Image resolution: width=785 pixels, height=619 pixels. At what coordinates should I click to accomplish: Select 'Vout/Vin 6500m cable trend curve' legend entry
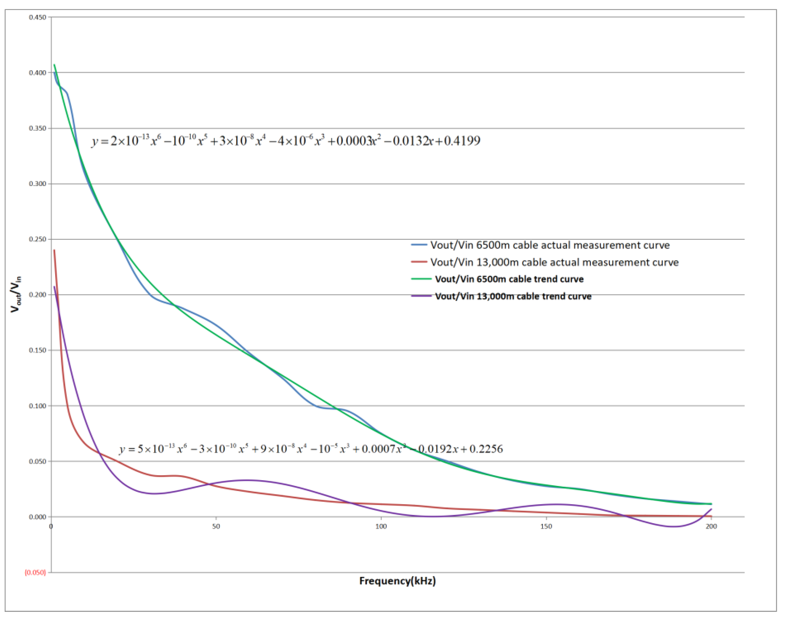pyautogui.click(x=509, y=279)
